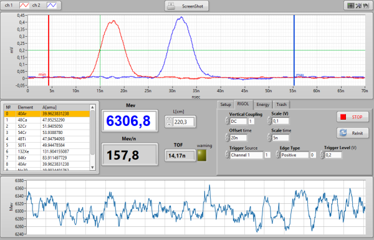Choose the hand panning tool
This screenshot has width=374, height=240.
[366, 6]
